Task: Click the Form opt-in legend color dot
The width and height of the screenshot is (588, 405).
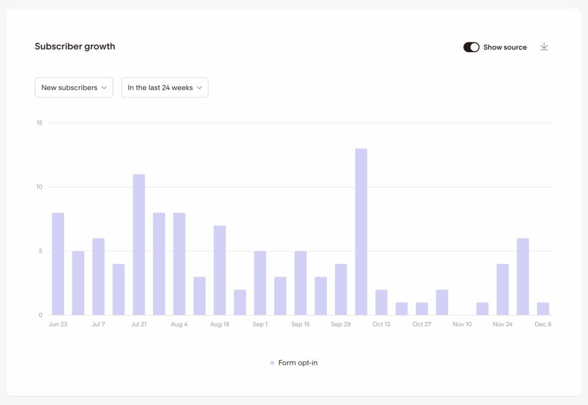Action: pyautogui.click(x=272, y=362)
